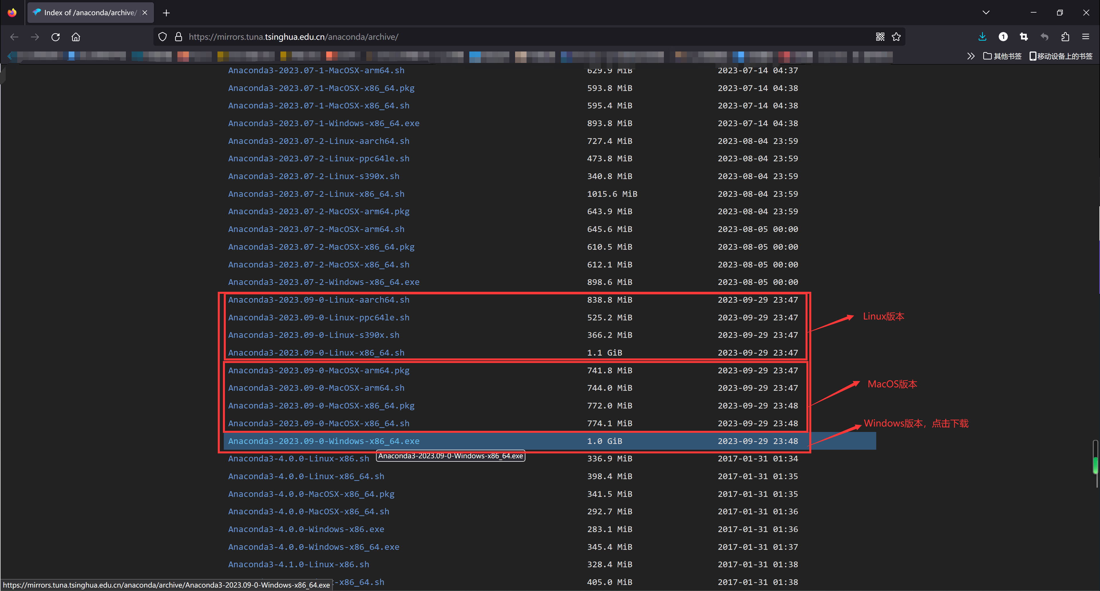1100x591 pixels.
Task: Open the 其他书签 bookmarks folder
Action: pos(1002,56)
